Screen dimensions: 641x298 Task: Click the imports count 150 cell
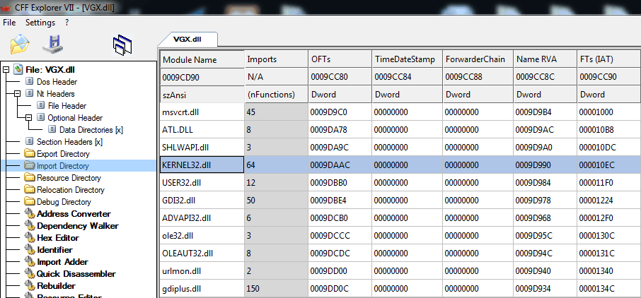[x=276, y=289]
